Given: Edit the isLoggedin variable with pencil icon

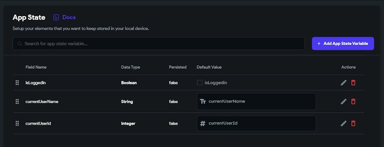Looking at the screenshot, I should click(344, 83).
